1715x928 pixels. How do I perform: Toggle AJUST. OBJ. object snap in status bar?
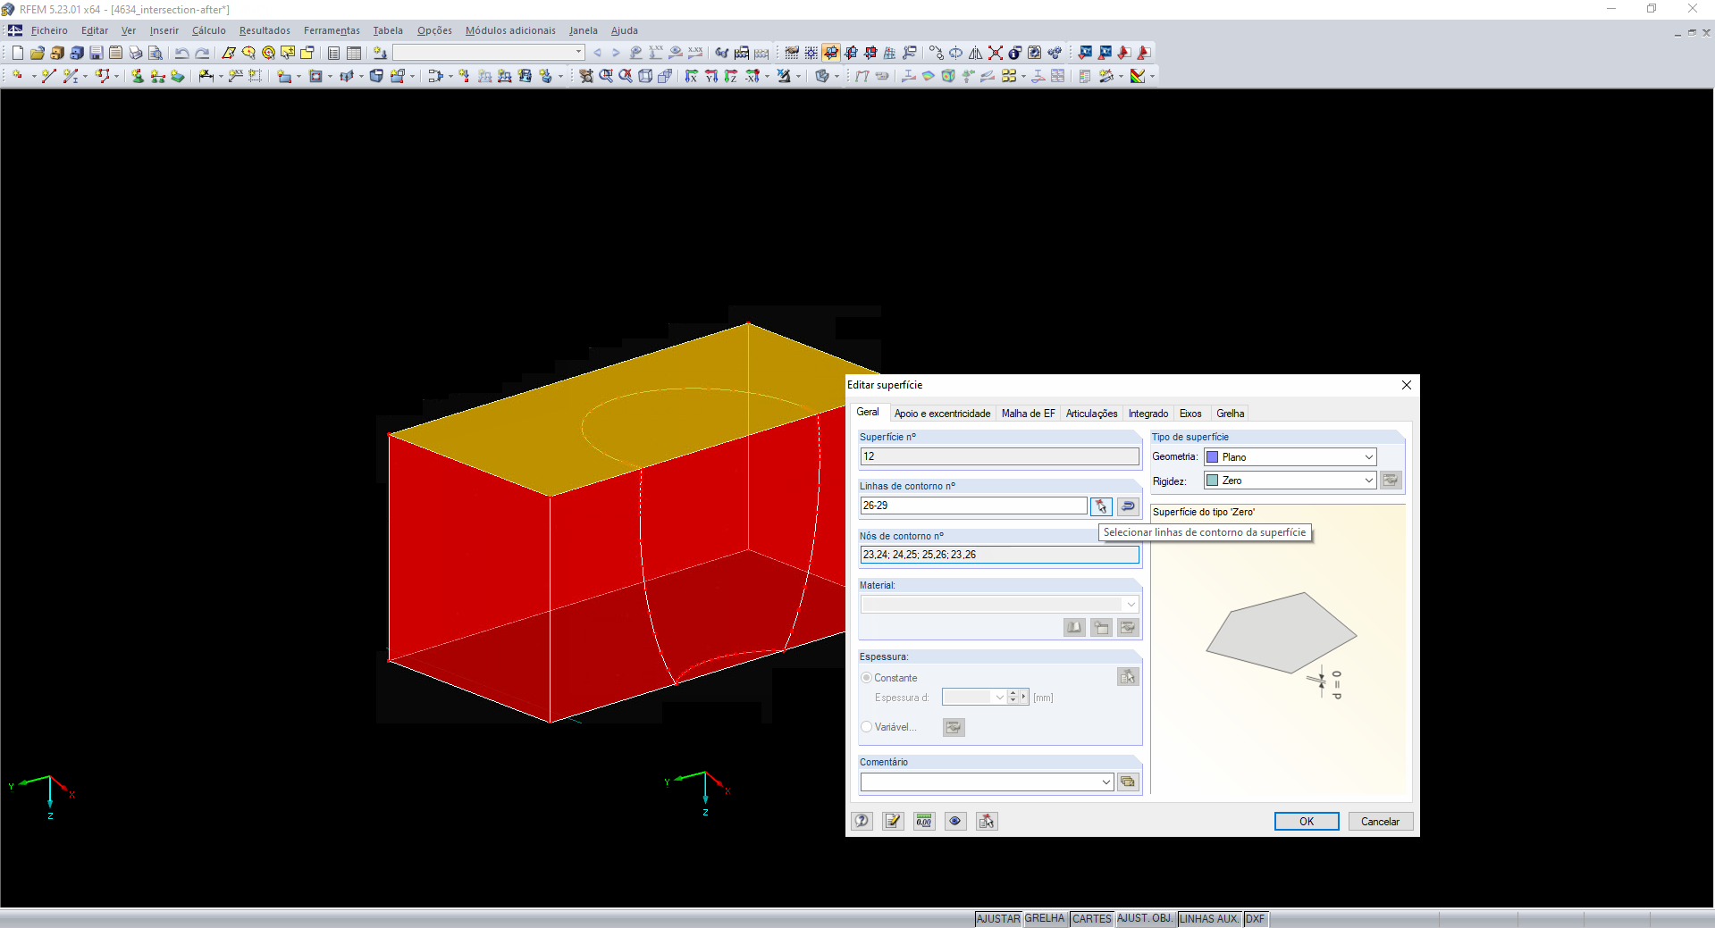[1145, 919]
